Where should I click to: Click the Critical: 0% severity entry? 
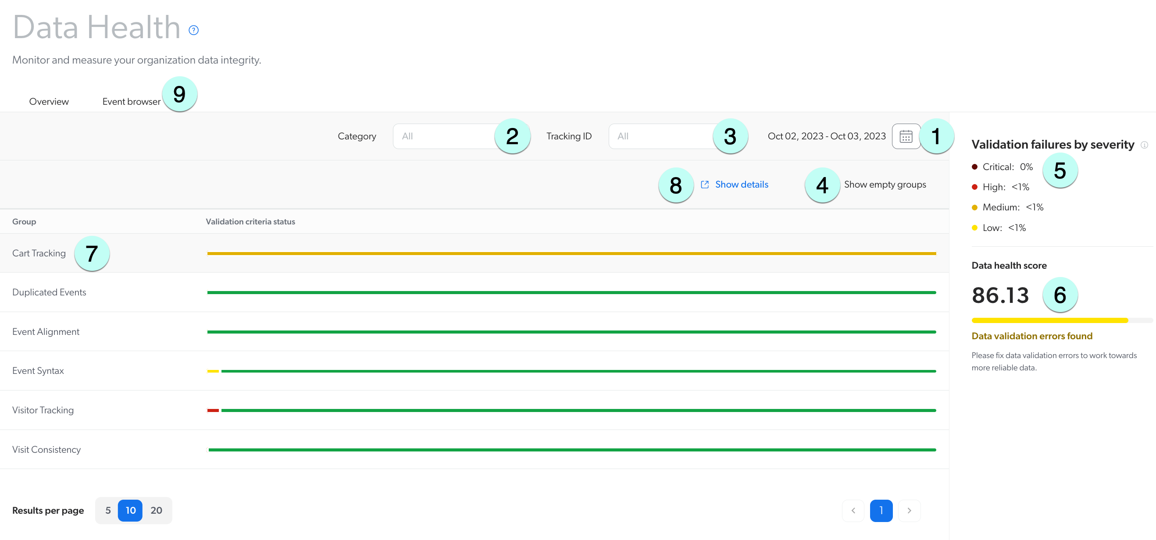click(1003, 167)
